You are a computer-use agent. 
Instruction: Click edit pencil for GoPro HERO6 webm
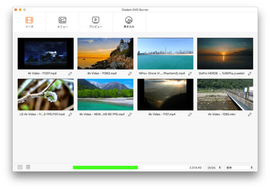point(250,73)
